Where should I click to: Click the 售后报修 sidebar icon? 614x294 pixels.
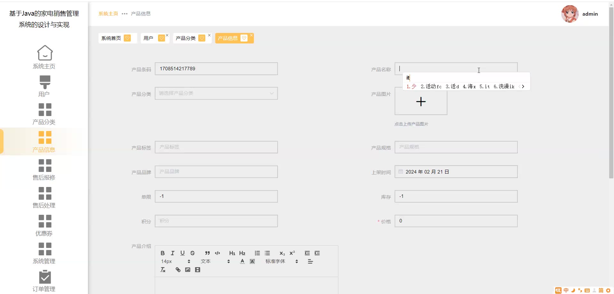coord(45,166)
